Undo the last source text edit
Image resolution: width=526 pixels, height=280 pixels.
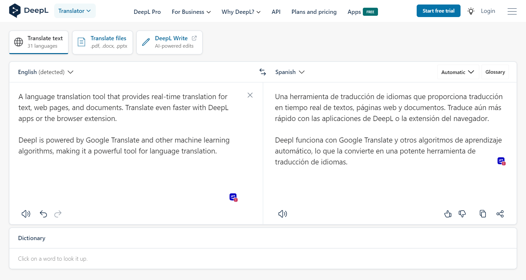43,214
